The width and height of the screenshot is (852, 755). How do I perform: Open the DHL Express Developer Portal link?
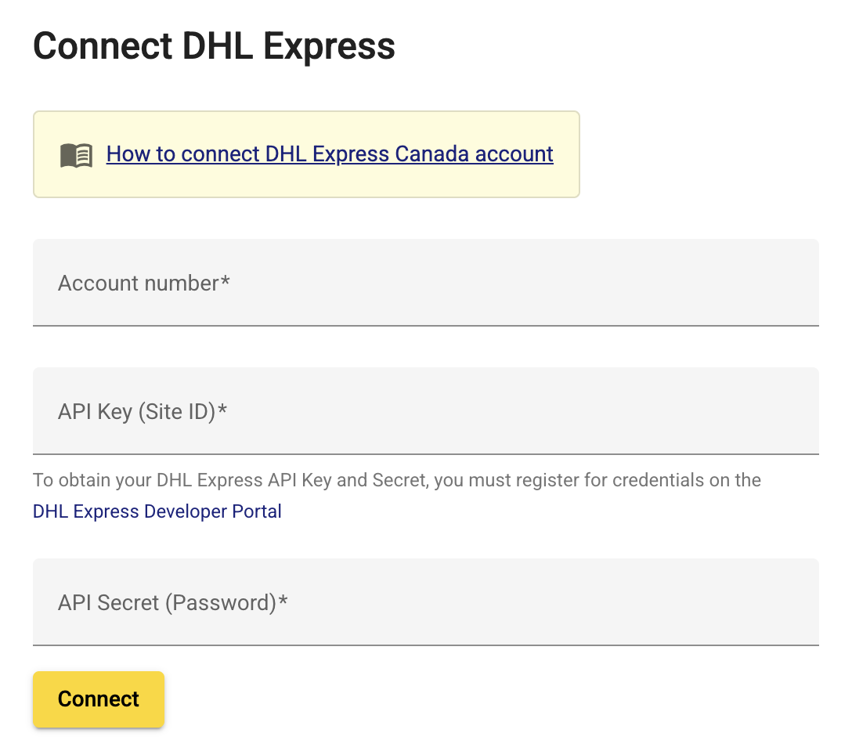tap(157, 511)
